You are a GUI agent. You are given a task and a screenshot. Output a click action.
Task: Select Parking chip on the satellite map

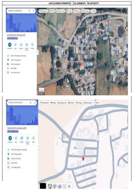point(76,11)
